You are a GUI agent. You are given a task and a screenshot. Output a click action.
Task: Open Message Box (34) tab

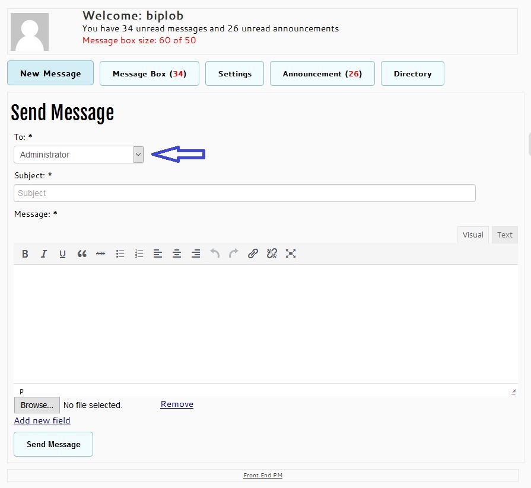point(150,73)
